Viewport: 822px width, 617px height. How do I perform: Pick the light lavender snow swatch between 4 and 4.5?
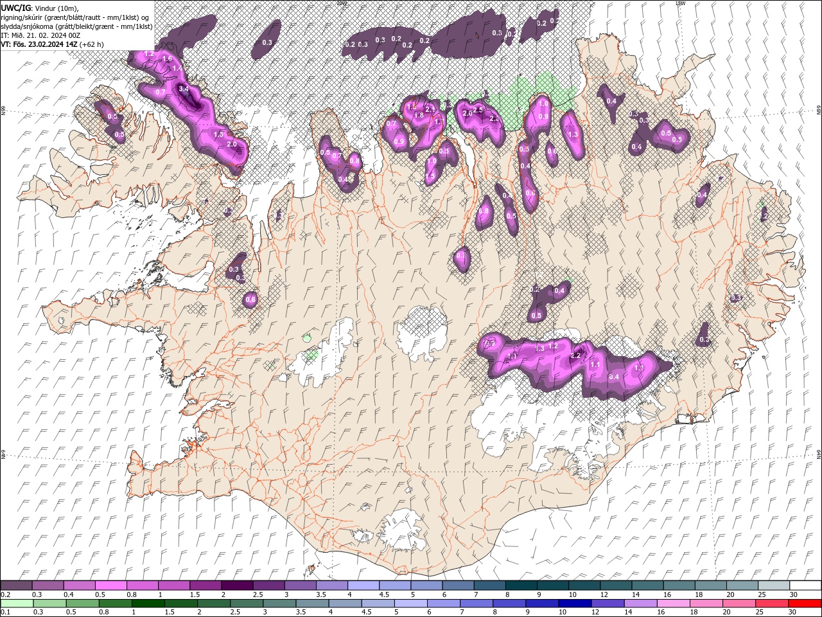pos(363,586)
